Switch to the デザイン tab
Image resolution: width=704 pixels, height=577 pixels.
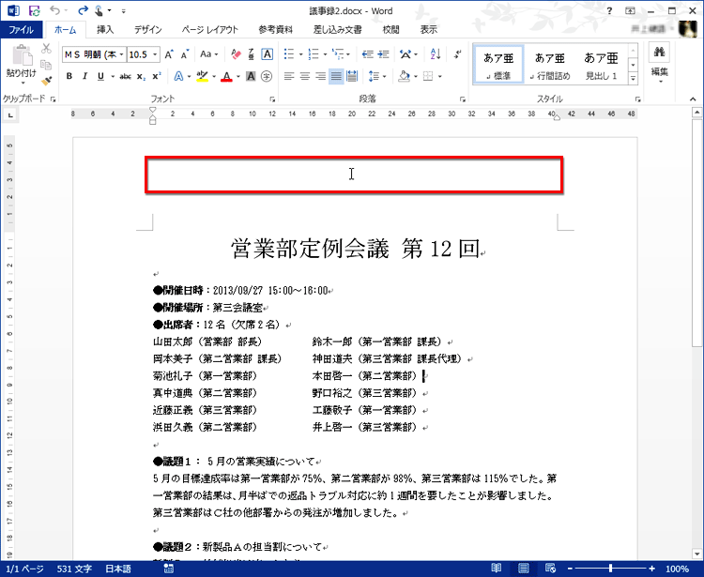click(147, 30)
